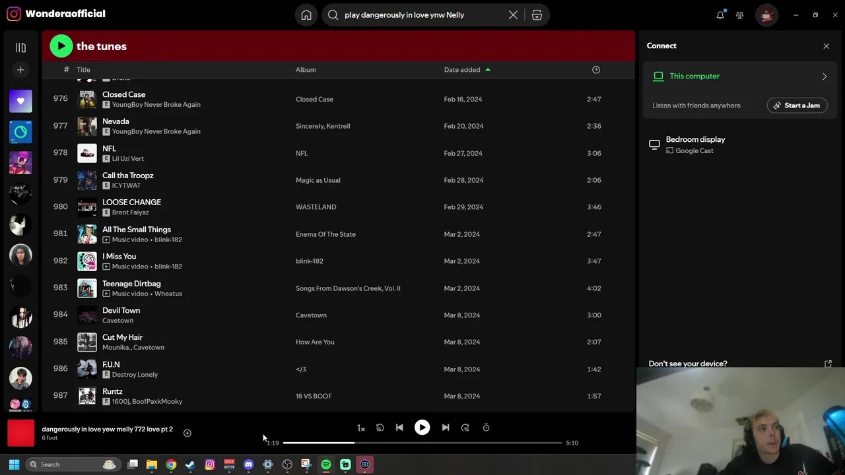Open the teal circle playlist tile in the sidebar
Viewport: 845px width, 475px height.
coord(20,132)
